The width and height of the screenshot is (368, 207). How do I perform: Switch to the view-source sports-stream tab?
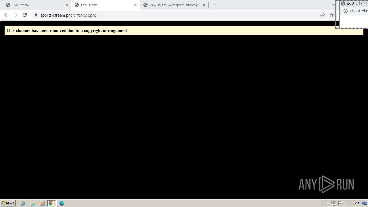tap(175, 5)
